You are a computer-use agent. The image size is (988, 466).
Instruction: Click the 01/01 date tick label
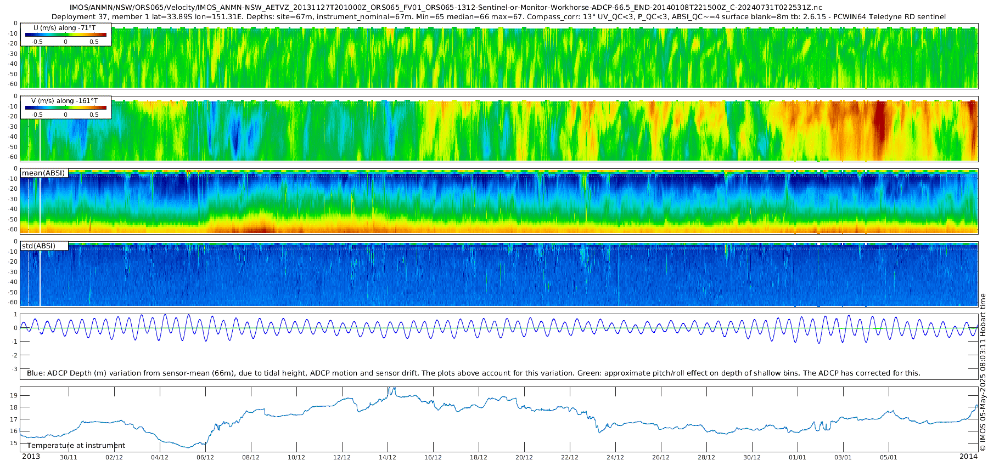tap(798, 457)
